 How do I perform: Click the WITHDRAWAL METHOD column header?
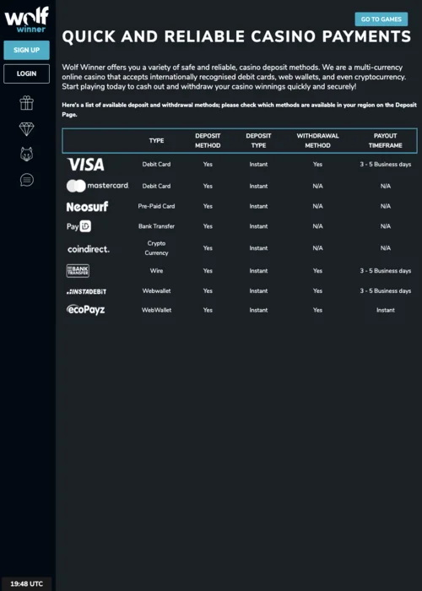(x=317, y=141)
